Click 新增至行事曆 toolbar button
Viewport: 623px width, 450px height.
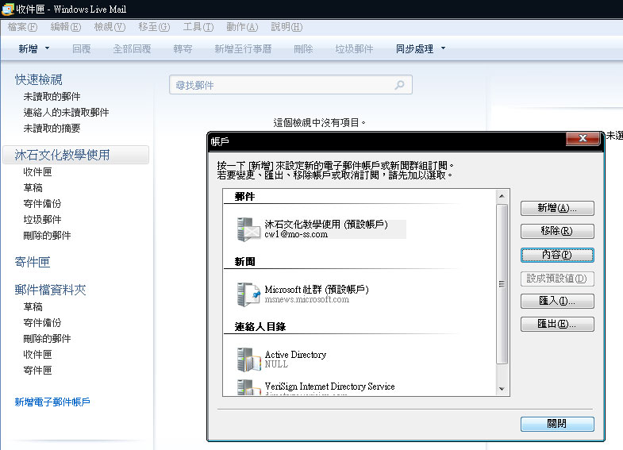(243, 49)
